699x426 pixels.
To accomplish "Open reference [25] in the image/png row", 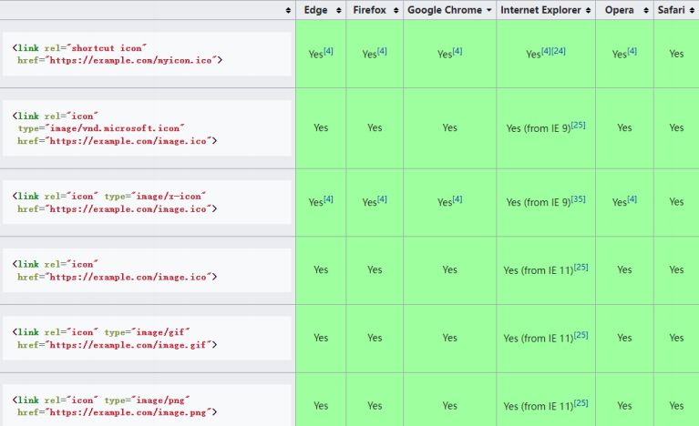I will point(581,403).
